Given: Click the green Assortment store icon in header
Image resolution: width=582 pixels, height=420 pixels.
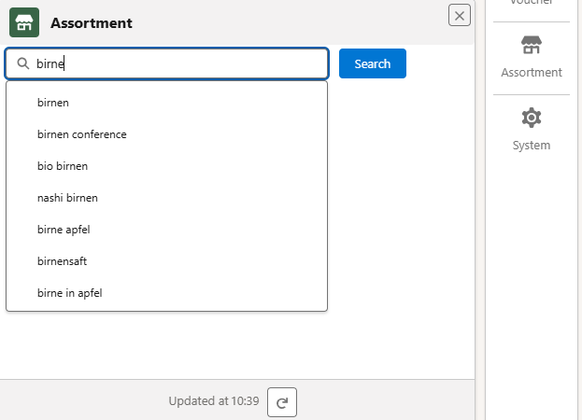Looking at the screenshot, I should (x=24, y=22).
